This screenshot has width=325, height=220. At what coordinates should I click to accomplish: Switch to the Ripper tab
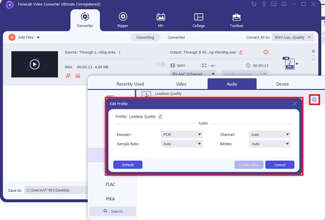click(x=123, y=20)
